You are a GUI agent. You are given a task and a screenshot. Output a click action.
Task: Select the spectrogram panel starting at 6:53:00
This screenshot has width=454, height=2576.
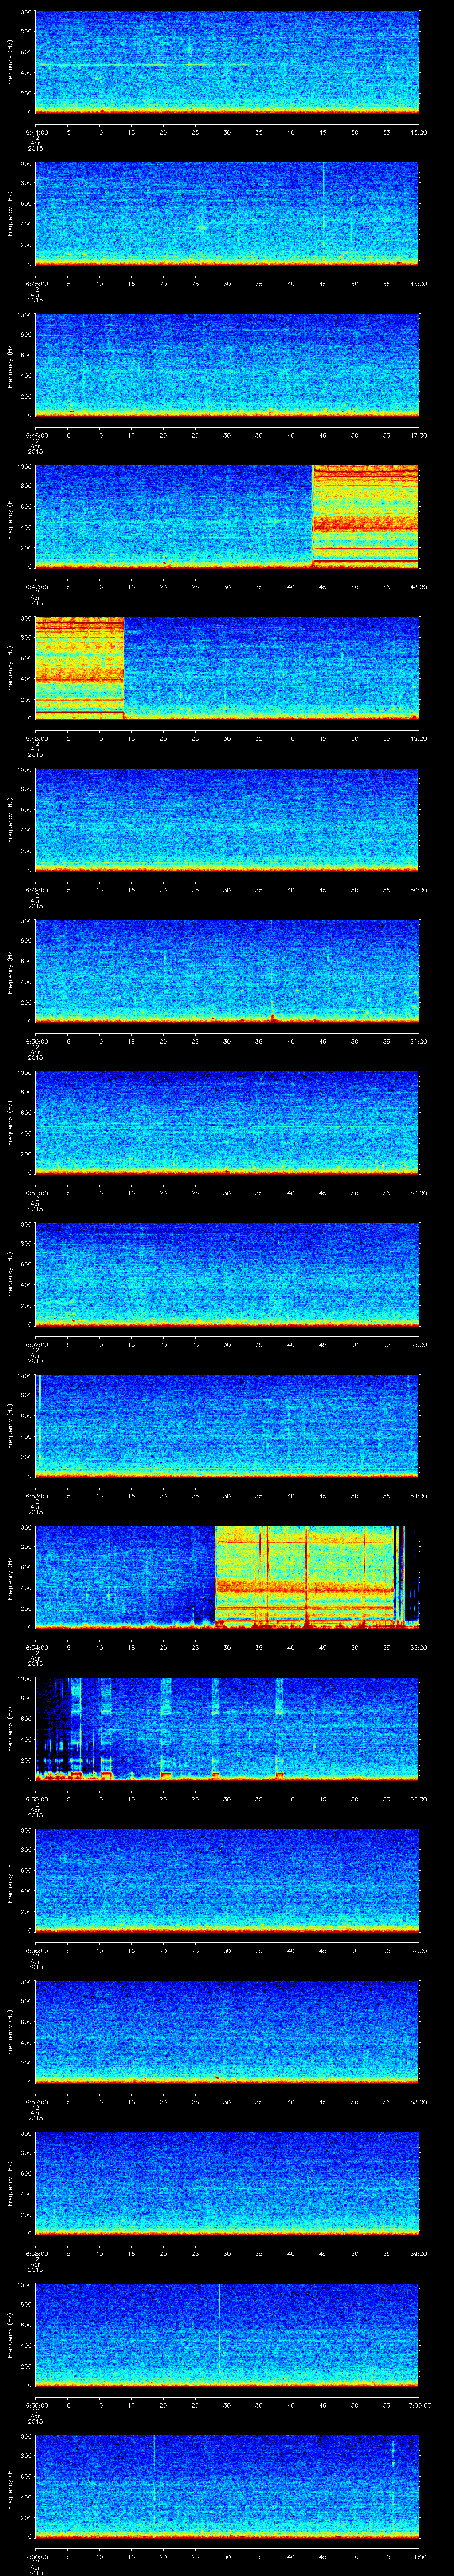coord(227,1427)
